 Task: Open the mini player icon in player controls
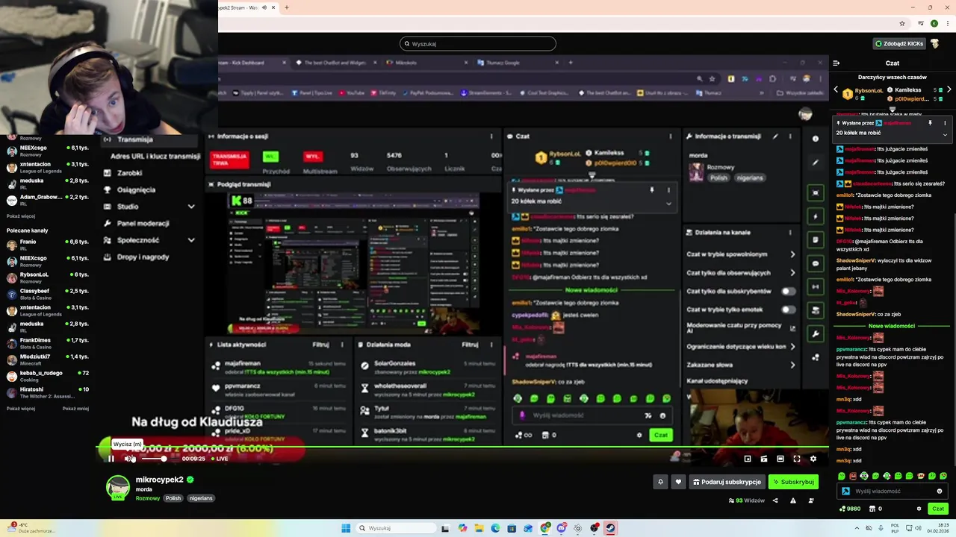(748, 459)
